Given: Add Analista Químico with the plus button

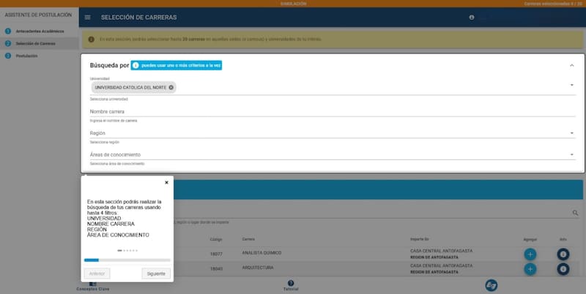Looking at the screenshot, I should pos(530,254).
